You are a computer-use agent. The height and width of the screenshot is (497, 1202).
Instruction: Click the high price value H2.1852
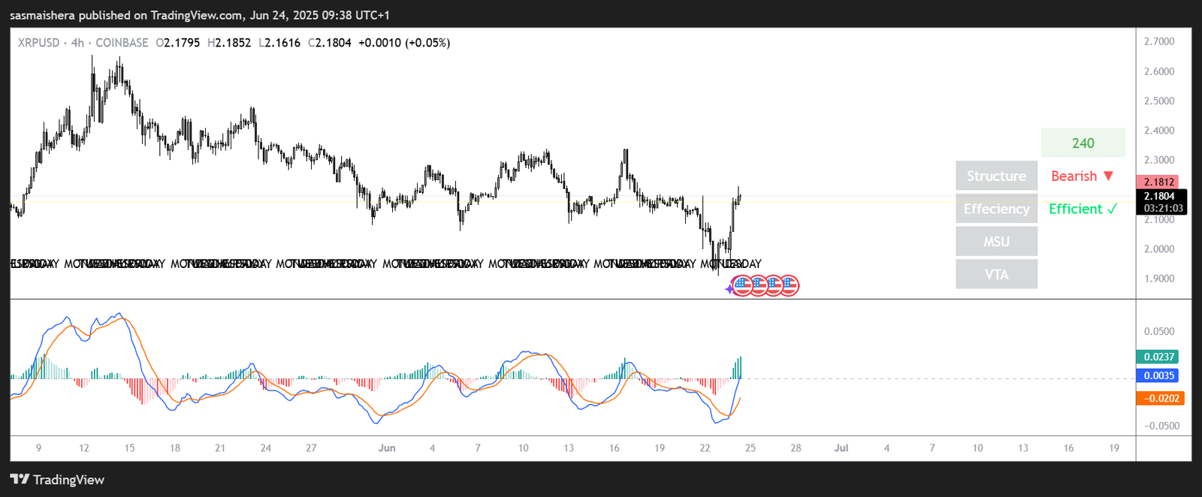coord(229,43)
